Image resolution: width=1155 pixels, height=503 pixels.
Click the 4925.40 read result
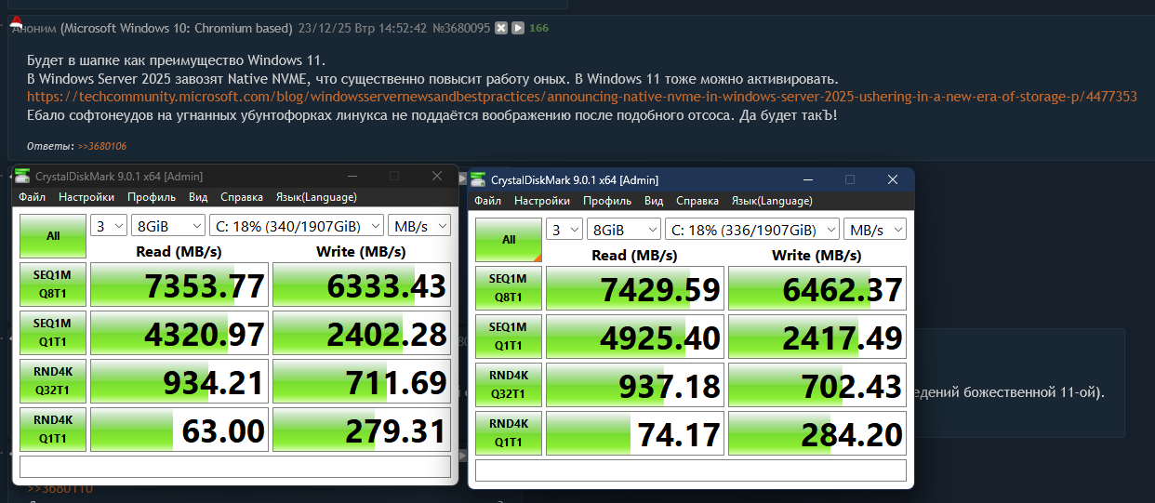pyautogui.click(x=635, y=337)
